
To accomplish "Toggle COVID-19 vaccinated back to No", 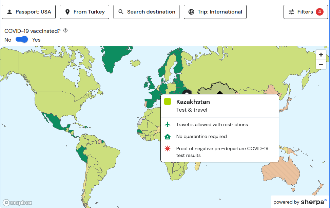I will click(x=21, y=40).
